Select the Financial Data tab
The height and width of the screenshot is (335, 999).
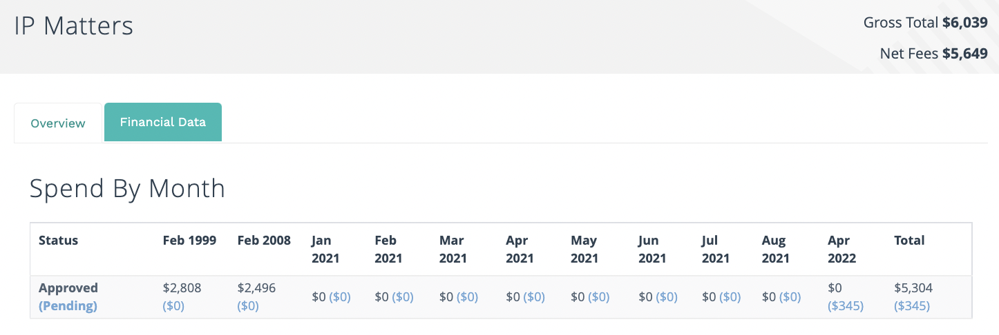click(x=163, y=122)
